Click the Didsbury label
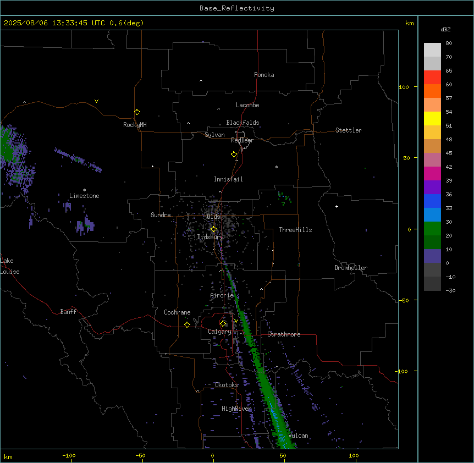This screenshot has height=463, width=474. point(211,237)
